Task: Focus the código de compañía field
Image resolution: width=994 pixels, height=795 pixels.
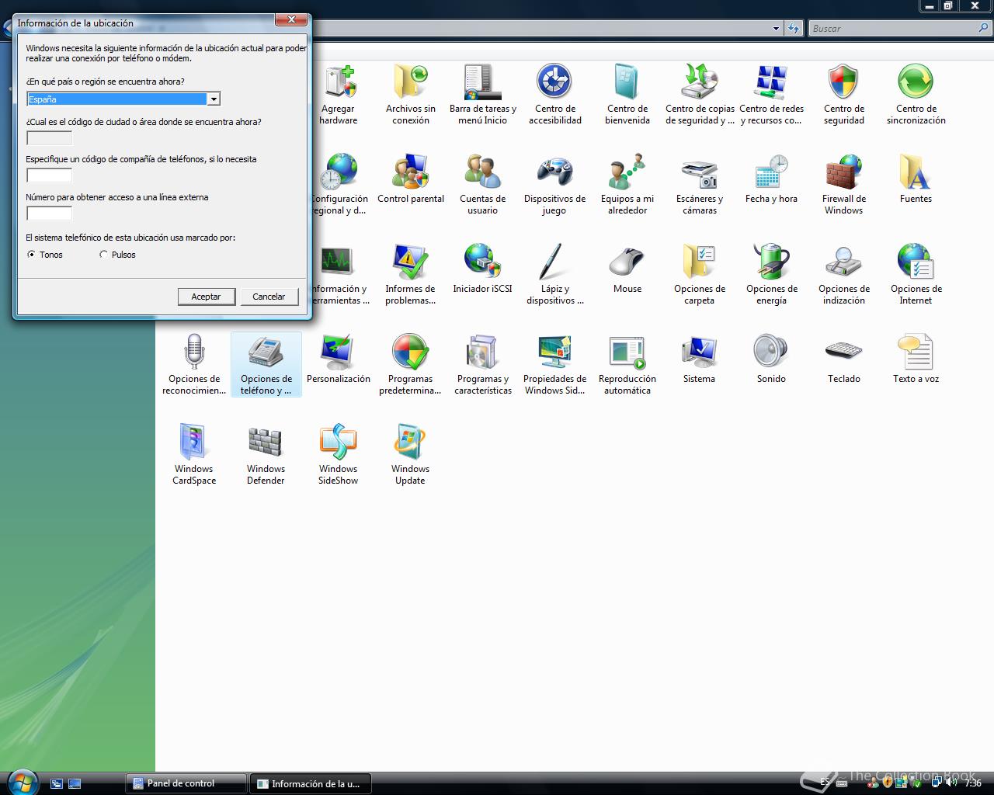Action: (50, 175)
